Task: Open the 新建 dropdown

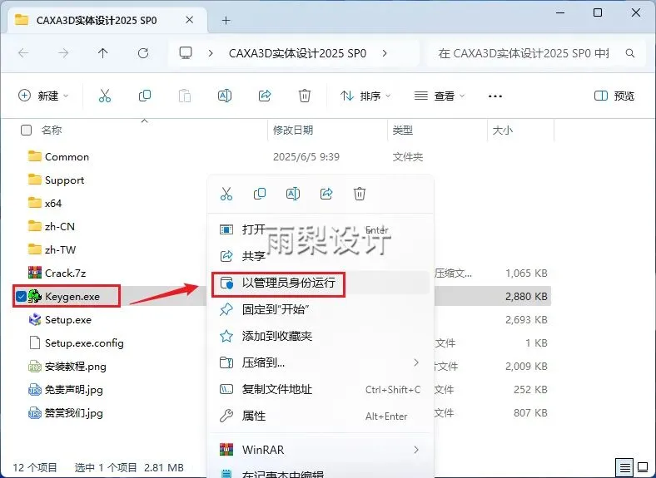Action: tap(43, 96)
